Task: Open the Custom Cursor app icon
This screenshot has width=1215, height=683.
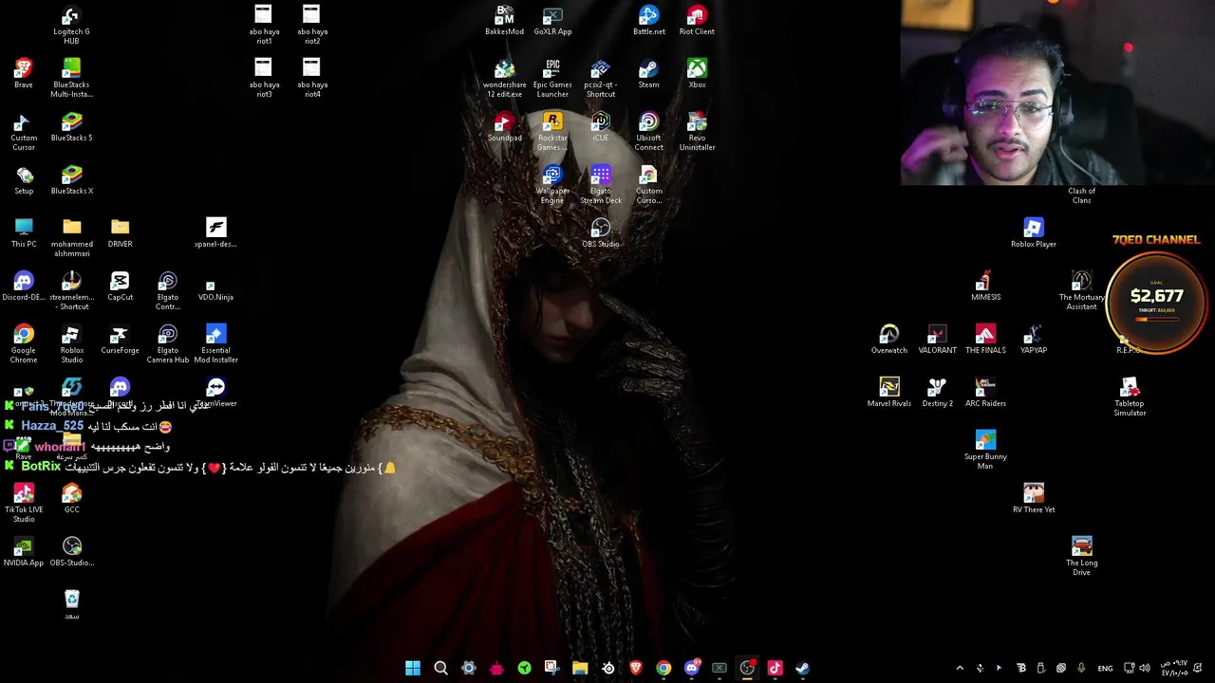Action: click(24, 131)
